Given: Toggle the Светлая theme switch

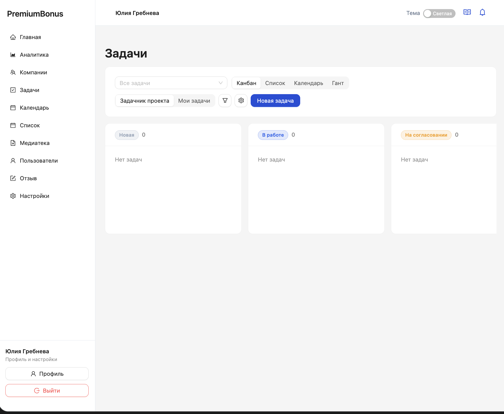Looking at the screenshot, I should click(439, 13).
